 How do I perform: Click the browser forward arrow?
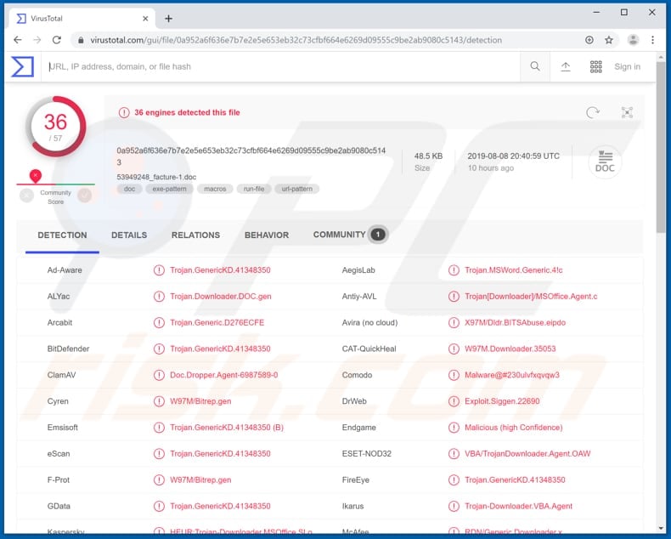pos(37,40)
